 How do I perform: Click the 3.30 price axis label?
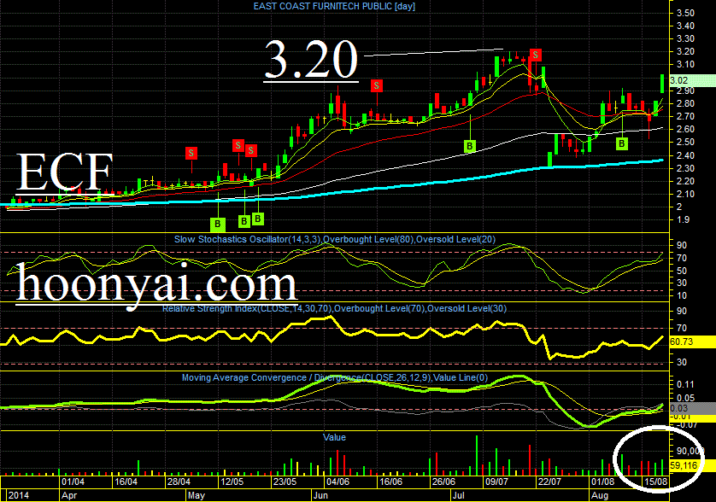pos(685,38)
